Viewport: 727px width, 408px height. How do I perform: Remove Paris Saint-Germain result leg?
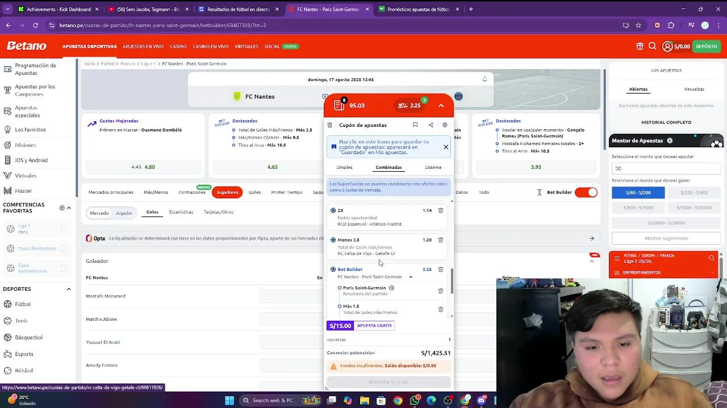coord(440,291)
